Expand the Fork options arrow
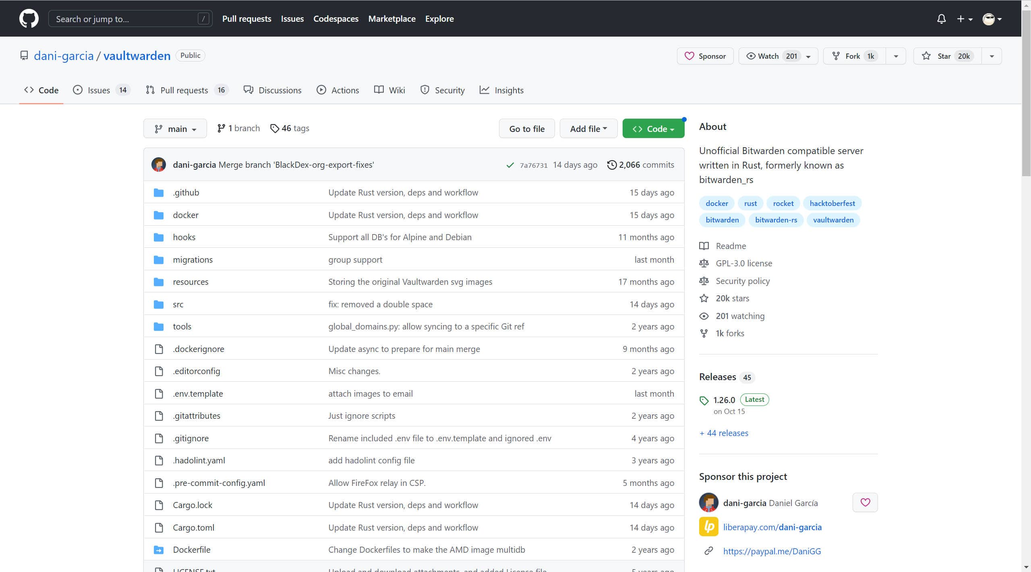This screenshot has width=1031, height=572. pyautogui.click(x=896, y=56)
